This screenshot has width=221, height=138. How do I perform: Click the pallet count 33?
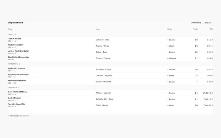tap(196, 105)
